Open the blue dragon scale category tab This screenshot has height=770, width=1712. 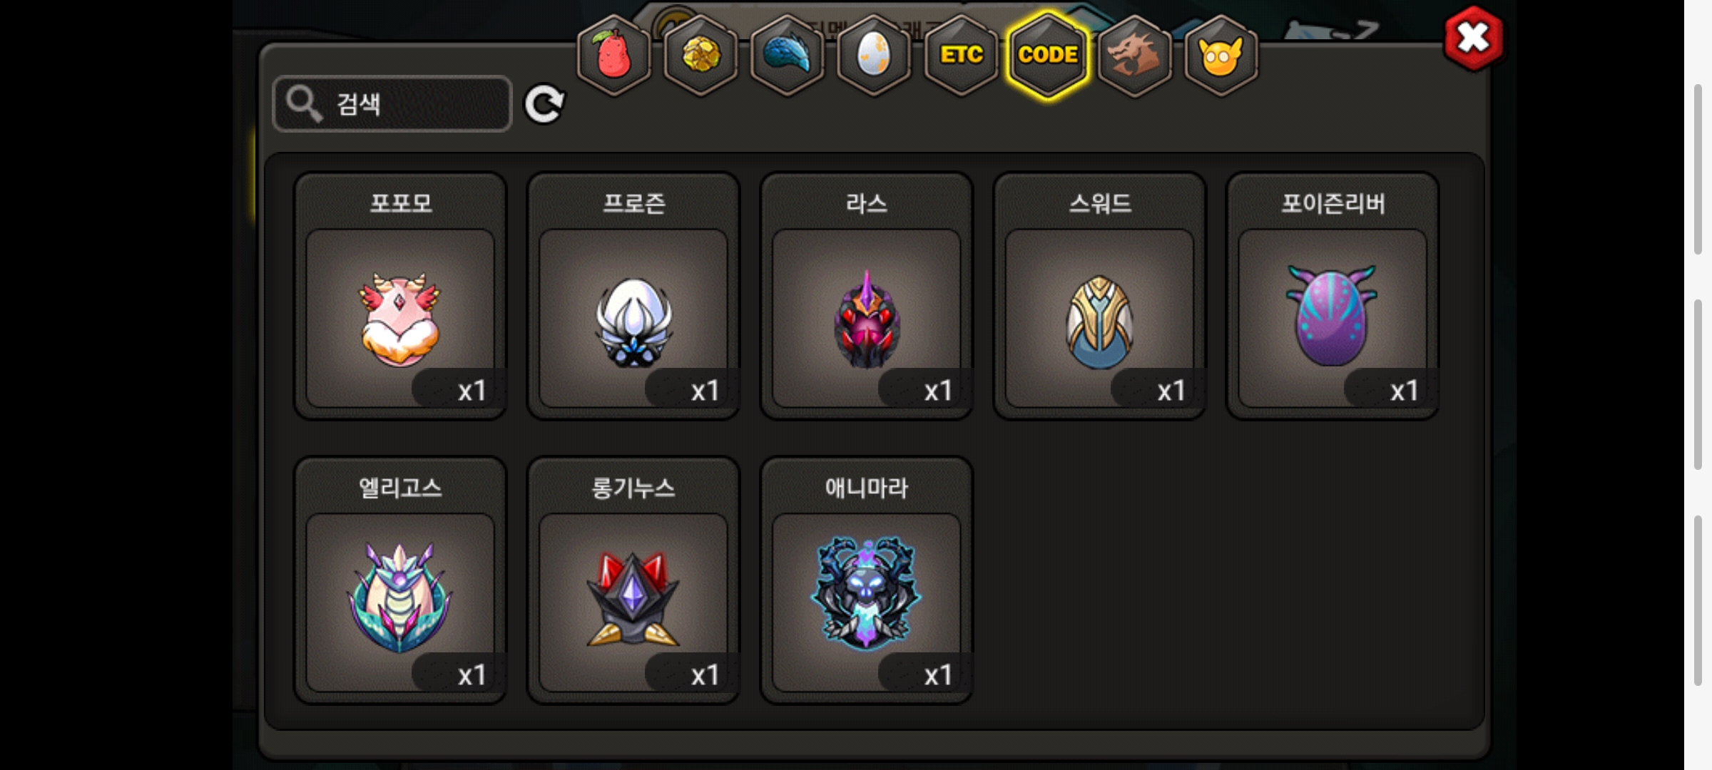788,56
